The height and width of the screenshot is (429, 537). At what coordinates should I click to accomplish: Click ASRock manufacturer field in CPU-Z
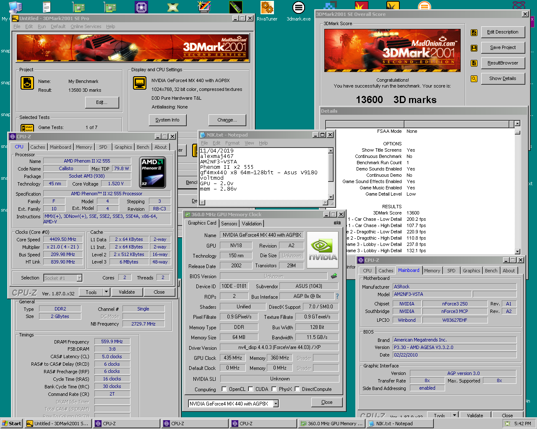tap(454, 287)
